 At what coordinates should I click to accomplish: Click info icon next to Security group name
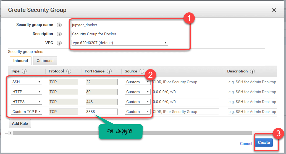point(59,25)
